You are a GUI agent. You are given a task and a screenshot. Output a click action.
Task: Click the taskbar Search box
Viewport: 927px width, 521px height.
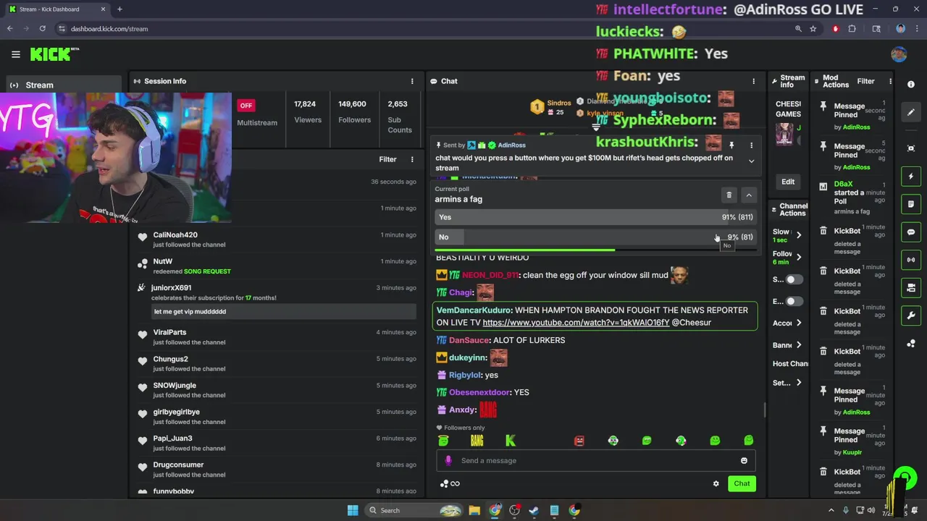click(x=413, y=510)
